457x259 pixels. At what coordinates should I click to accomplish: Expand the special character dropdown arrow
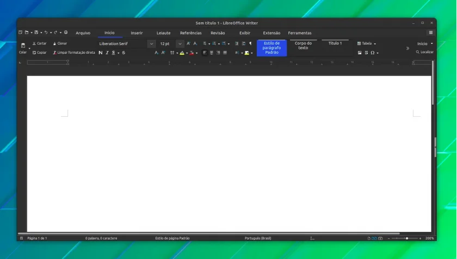pos(378,53)
